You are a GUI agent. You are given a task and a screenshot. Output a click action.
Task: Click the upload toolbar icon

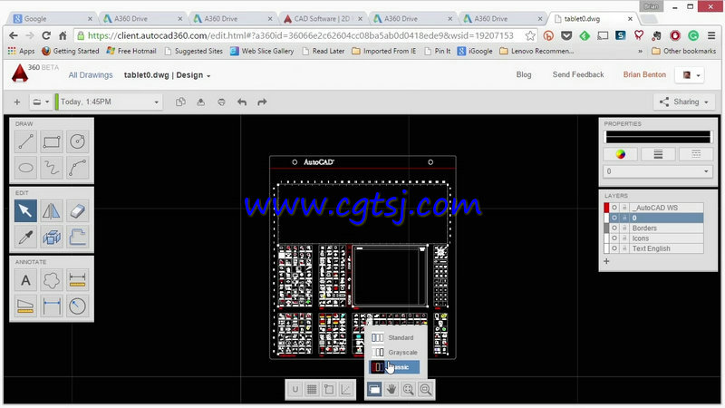tap(200, 102)
